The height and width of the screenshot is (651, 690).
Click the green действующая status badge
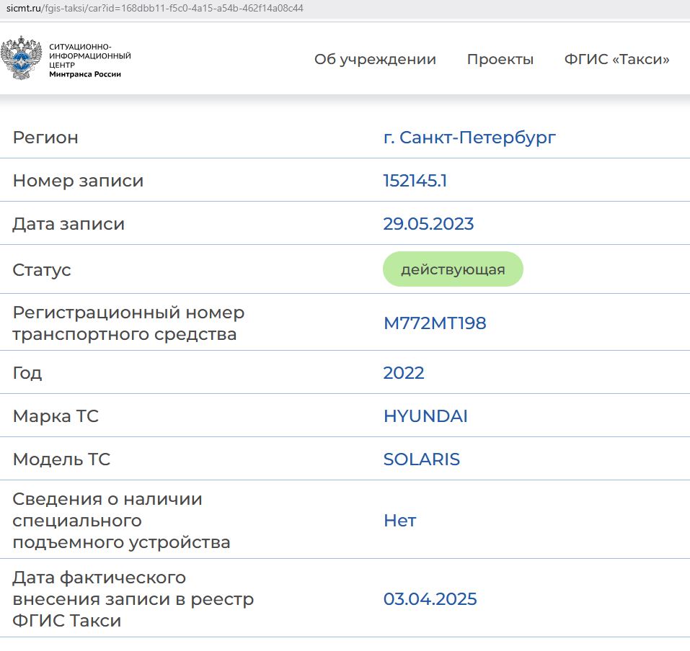pyautogui.click(x=452, y=269)
